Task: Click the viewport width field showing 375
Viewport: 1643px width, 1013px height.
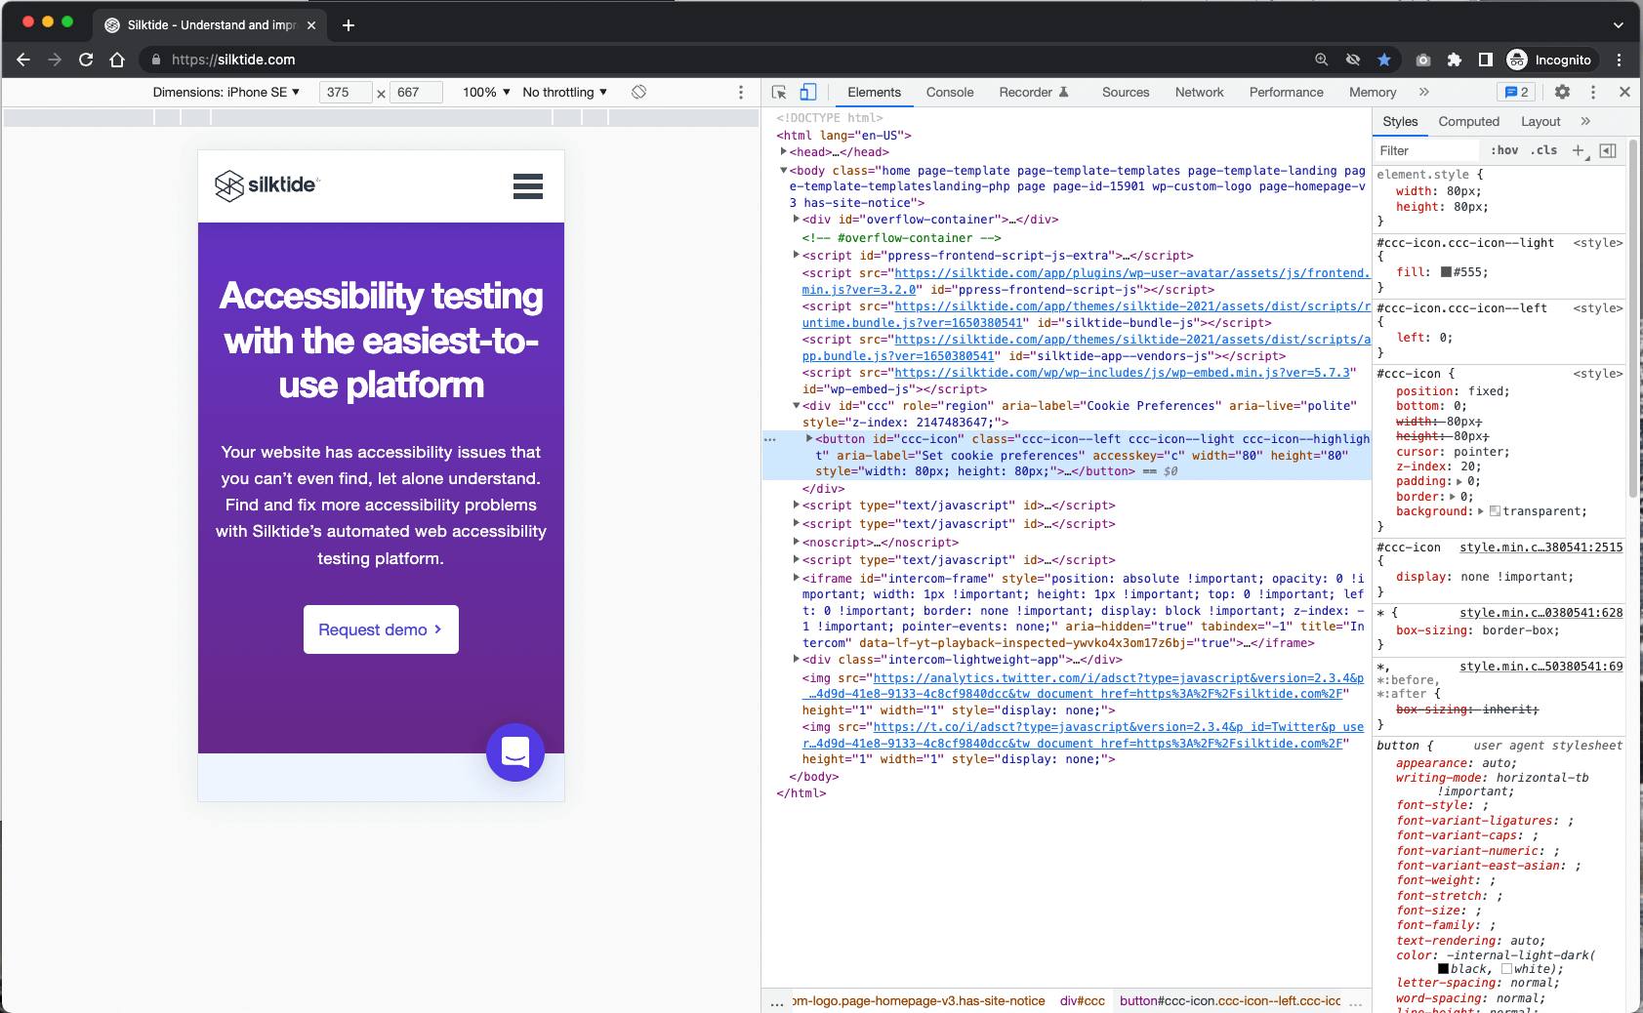Action: 346,92
